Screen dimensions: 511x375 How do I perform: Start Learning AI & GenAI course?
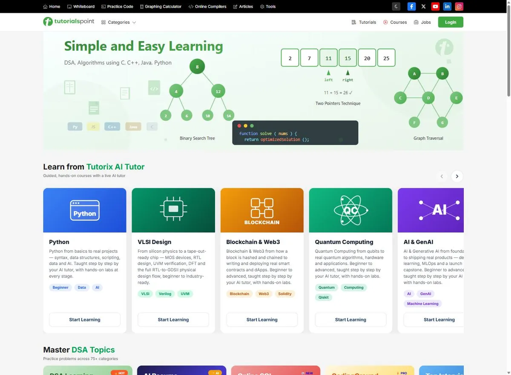(433, 320)
